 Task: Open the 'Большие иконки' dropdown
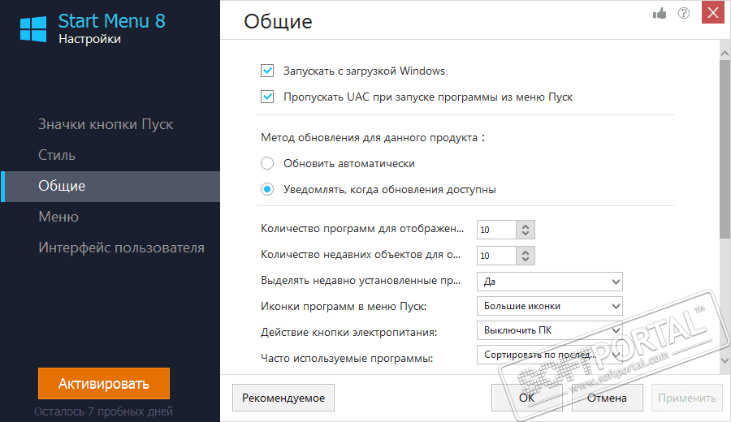[550, 306]
